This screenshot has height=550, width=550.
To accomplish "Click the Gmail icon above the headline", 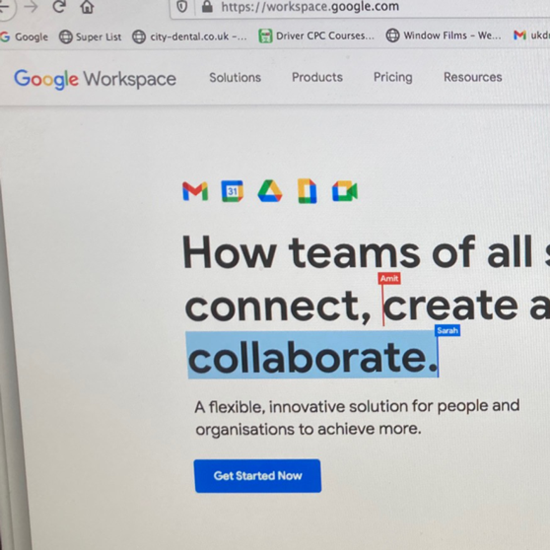I will tap(195, 191).
